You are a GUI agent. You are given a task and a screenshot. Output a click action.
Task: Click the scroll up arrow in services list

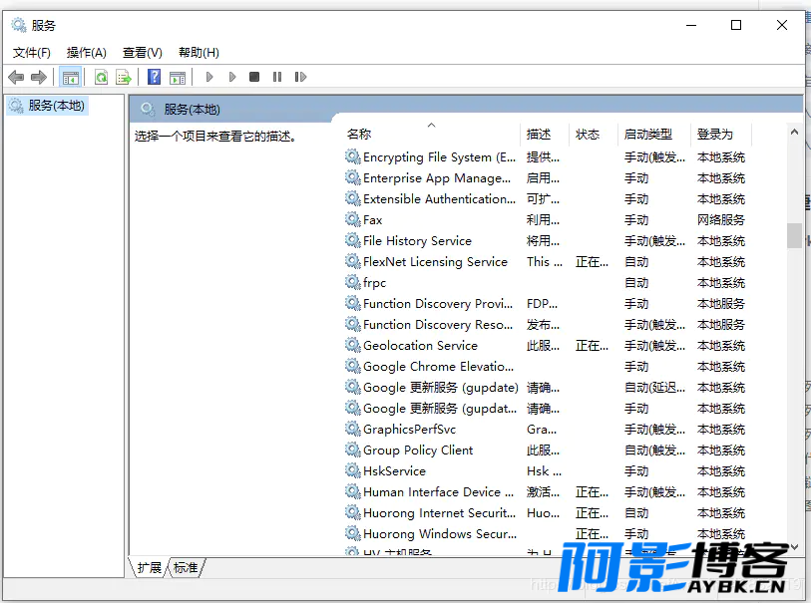[794, 132]
